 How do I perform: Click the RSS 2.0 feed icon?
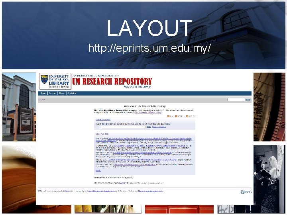[187, 116]
